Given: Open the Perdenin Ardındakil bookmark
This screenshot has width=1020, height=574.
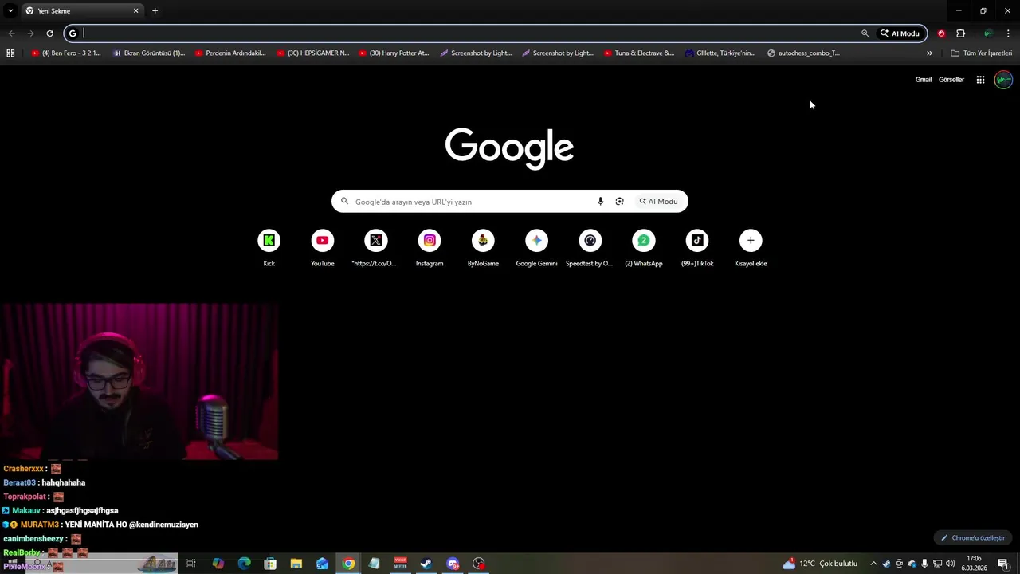Looking at the screenshot, I should coord(230,53).
